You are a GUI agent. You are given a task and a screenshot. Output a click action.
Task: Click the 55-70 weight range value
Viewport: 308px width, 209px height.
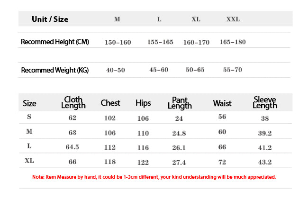tap(233, 70)
